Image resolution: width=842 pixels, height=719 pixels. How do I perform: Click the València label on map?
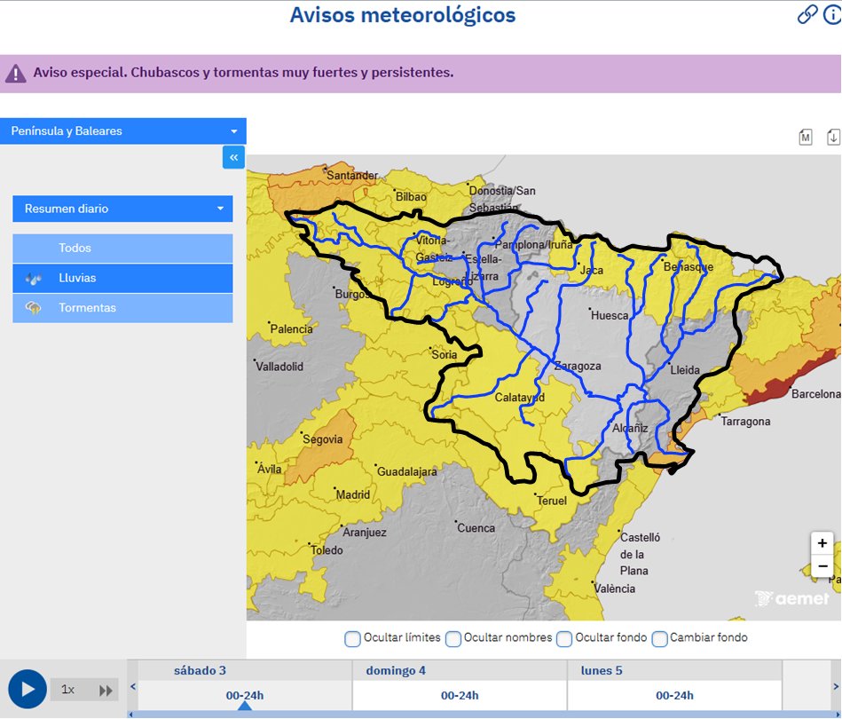coord(614,589)
